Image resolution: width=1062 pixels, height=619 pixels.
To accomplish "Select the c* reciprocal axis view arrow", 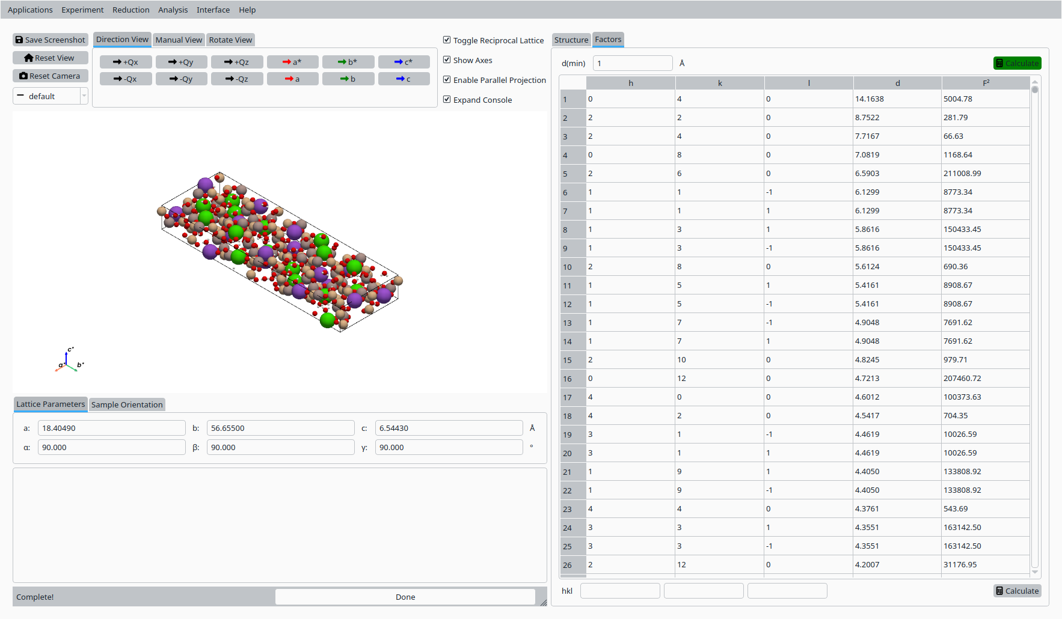I will coord(404,61).
